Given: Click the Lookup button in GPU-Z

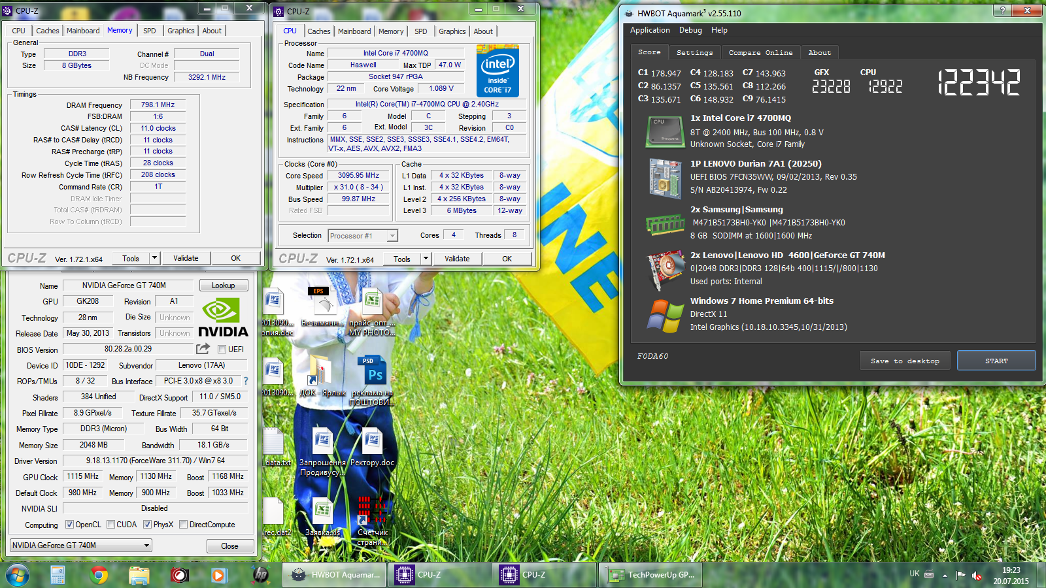Looking at the screenshot, I should pos(223,286).
